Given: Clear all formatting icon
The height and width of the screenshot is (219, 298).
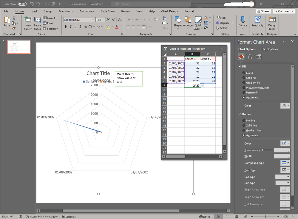Looking at the screenshot, I should click(x=120, y=20).
